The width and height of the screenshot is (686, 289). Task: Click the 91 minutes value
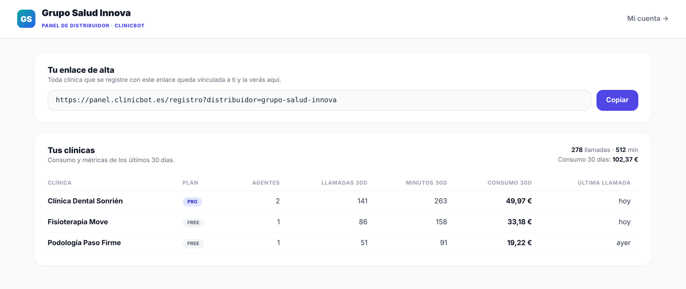coord(443,243)
